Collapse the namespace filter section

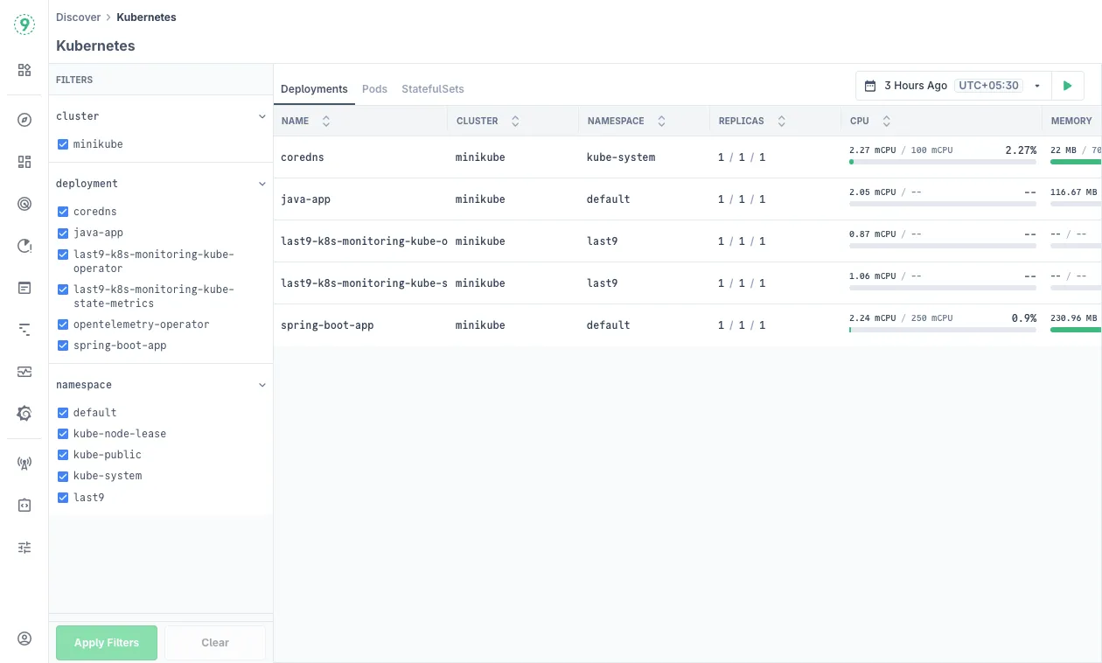tap(262, 385)
